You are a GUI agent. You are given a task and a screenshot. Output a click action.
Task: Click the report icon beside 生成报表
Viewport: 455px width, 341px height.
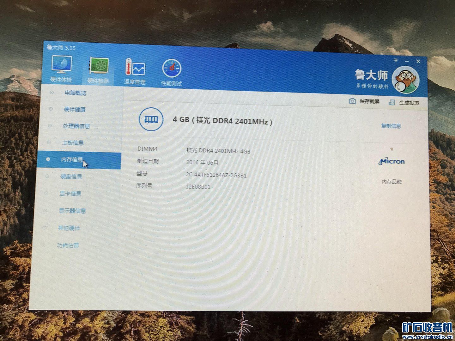click(392, 102)
